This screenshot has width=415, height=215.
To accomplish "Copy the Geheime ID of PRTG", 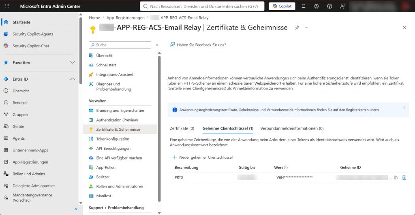I will click(396, 177).
